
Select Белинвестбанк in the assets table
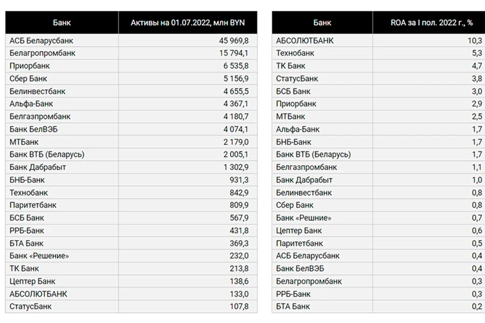37,91
